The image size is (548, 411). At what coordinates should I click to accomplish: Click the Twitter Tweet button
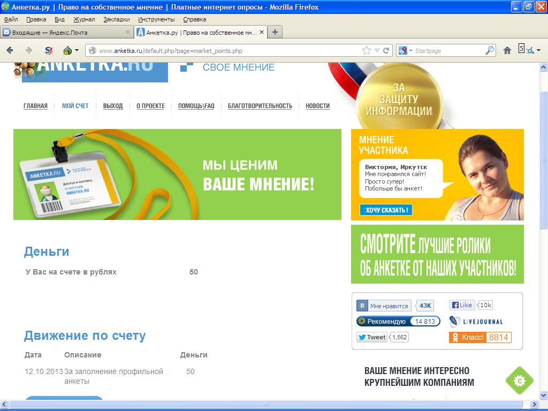point(372,337)
